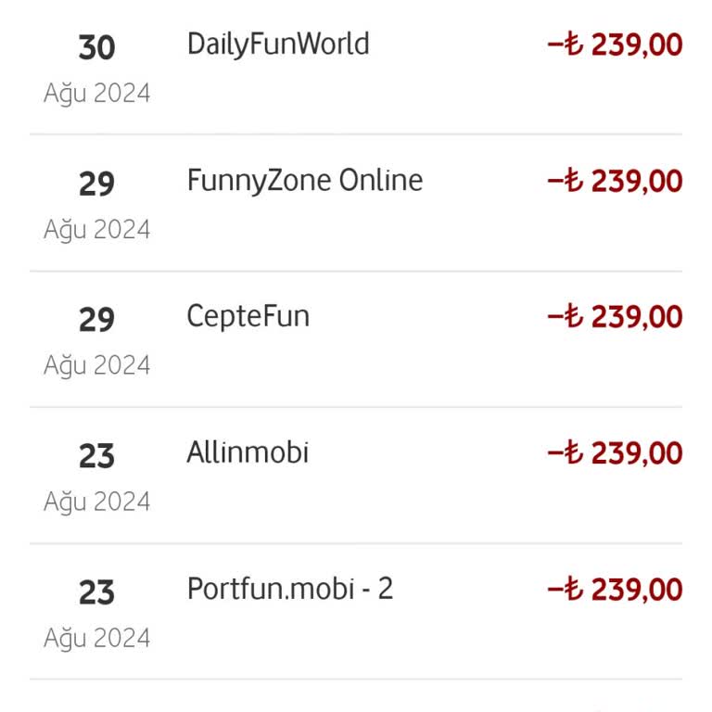Click the date number 30

[x=96, y=47]
